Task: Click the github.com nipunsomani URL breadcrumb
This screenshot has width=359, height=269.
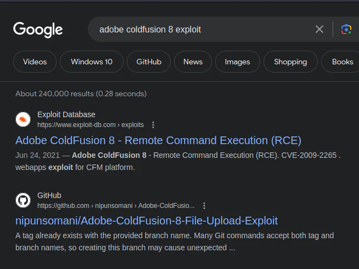Action: pos(116,206)
